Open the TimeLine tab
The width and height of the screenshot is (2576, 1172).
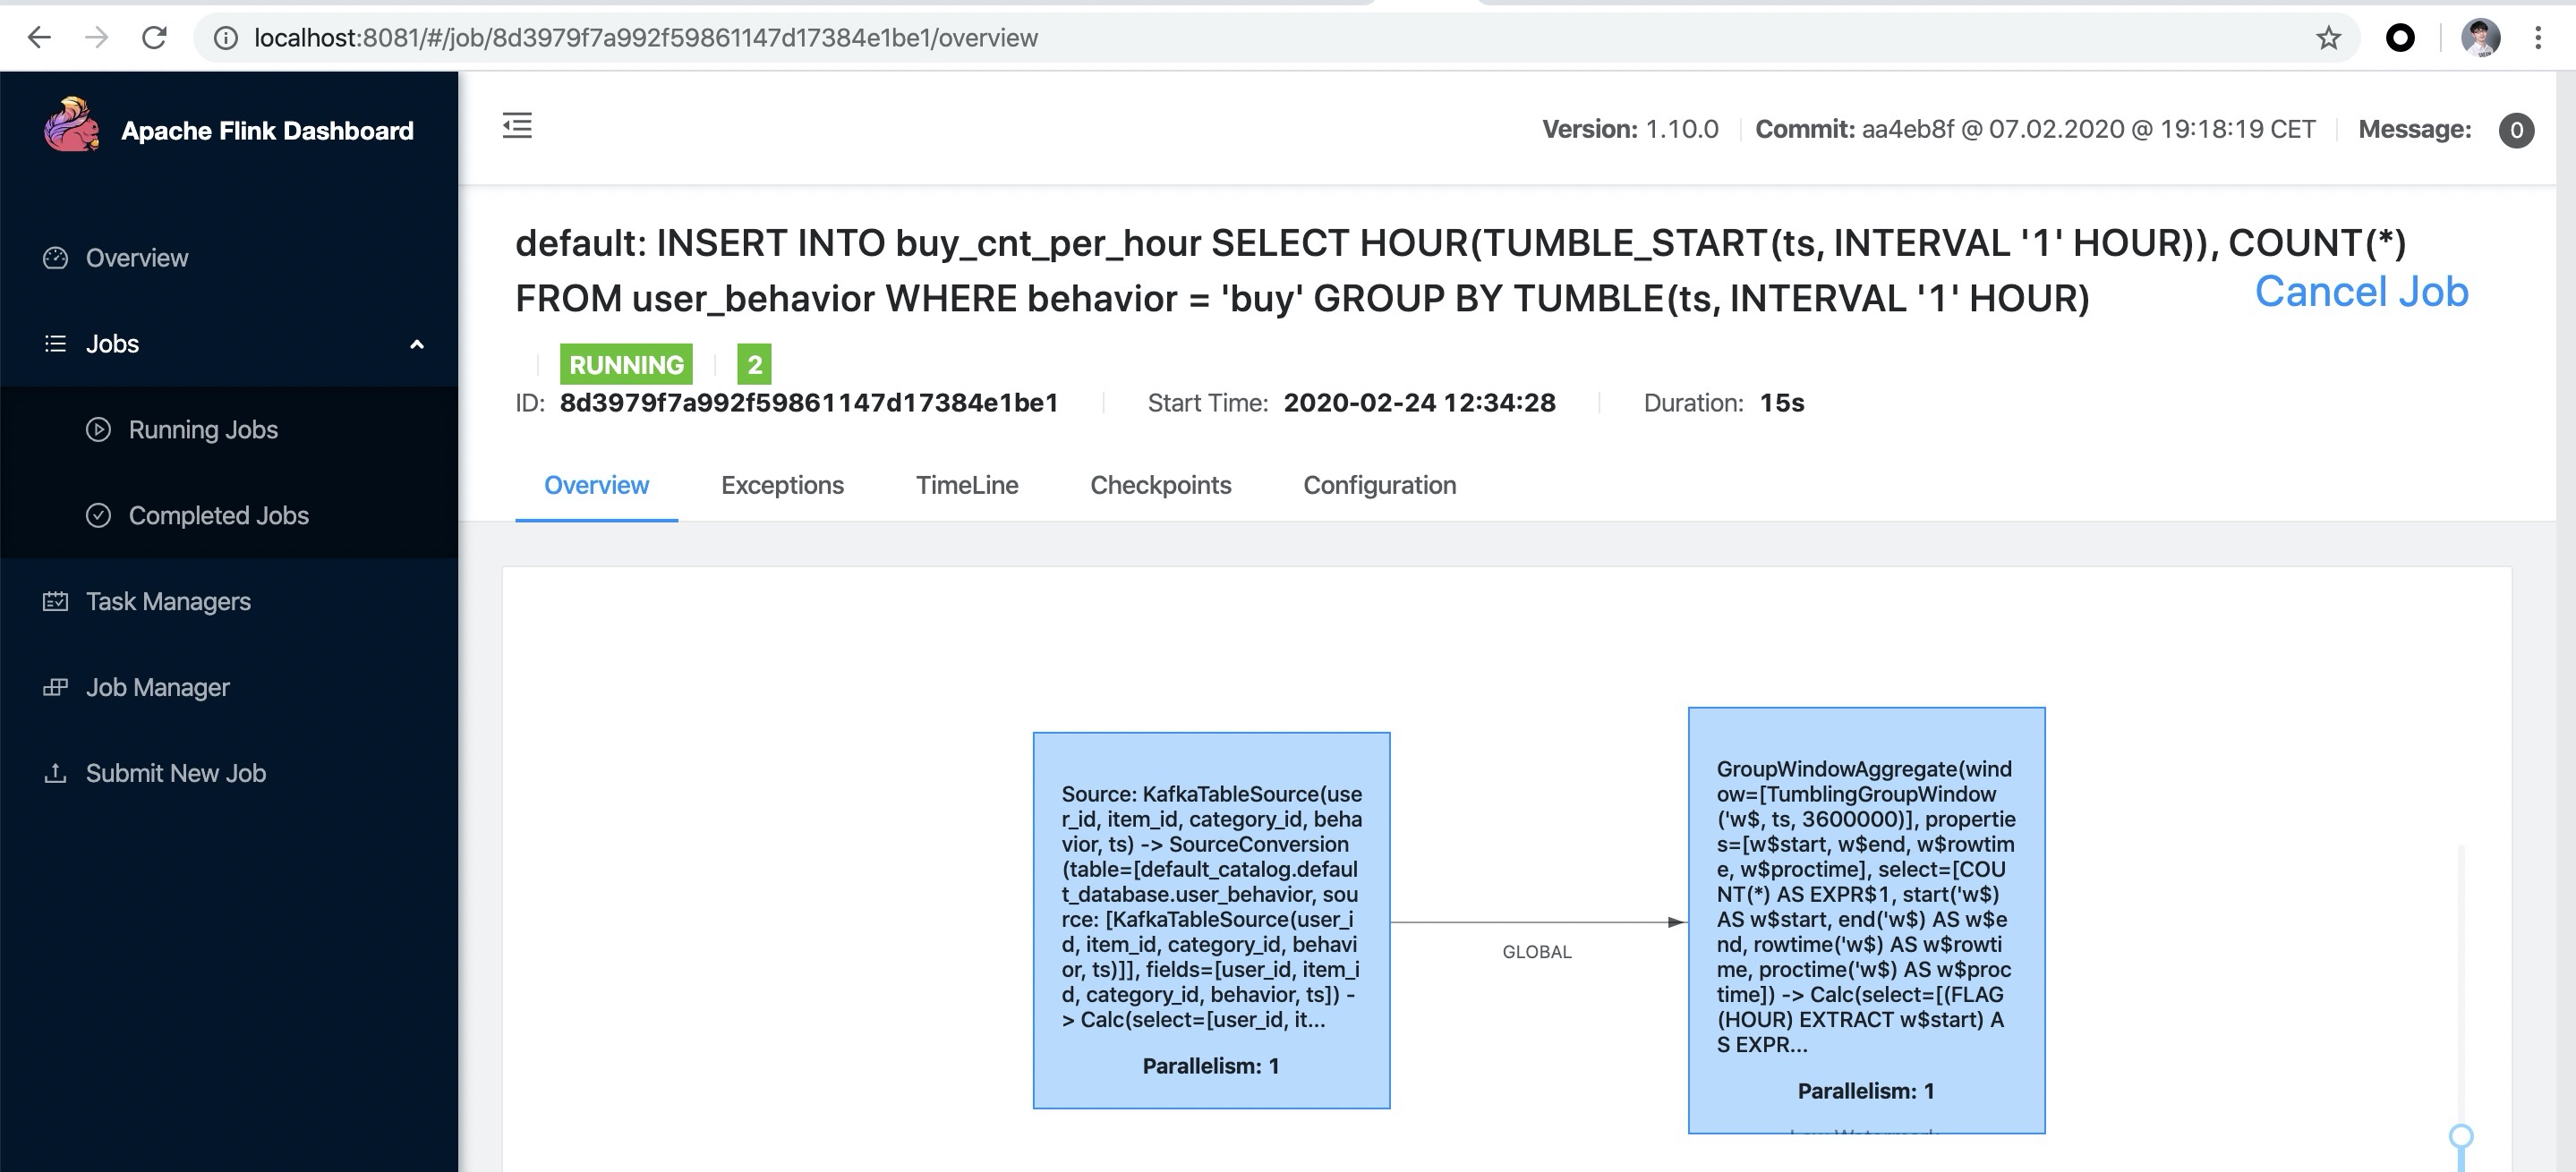966,484
